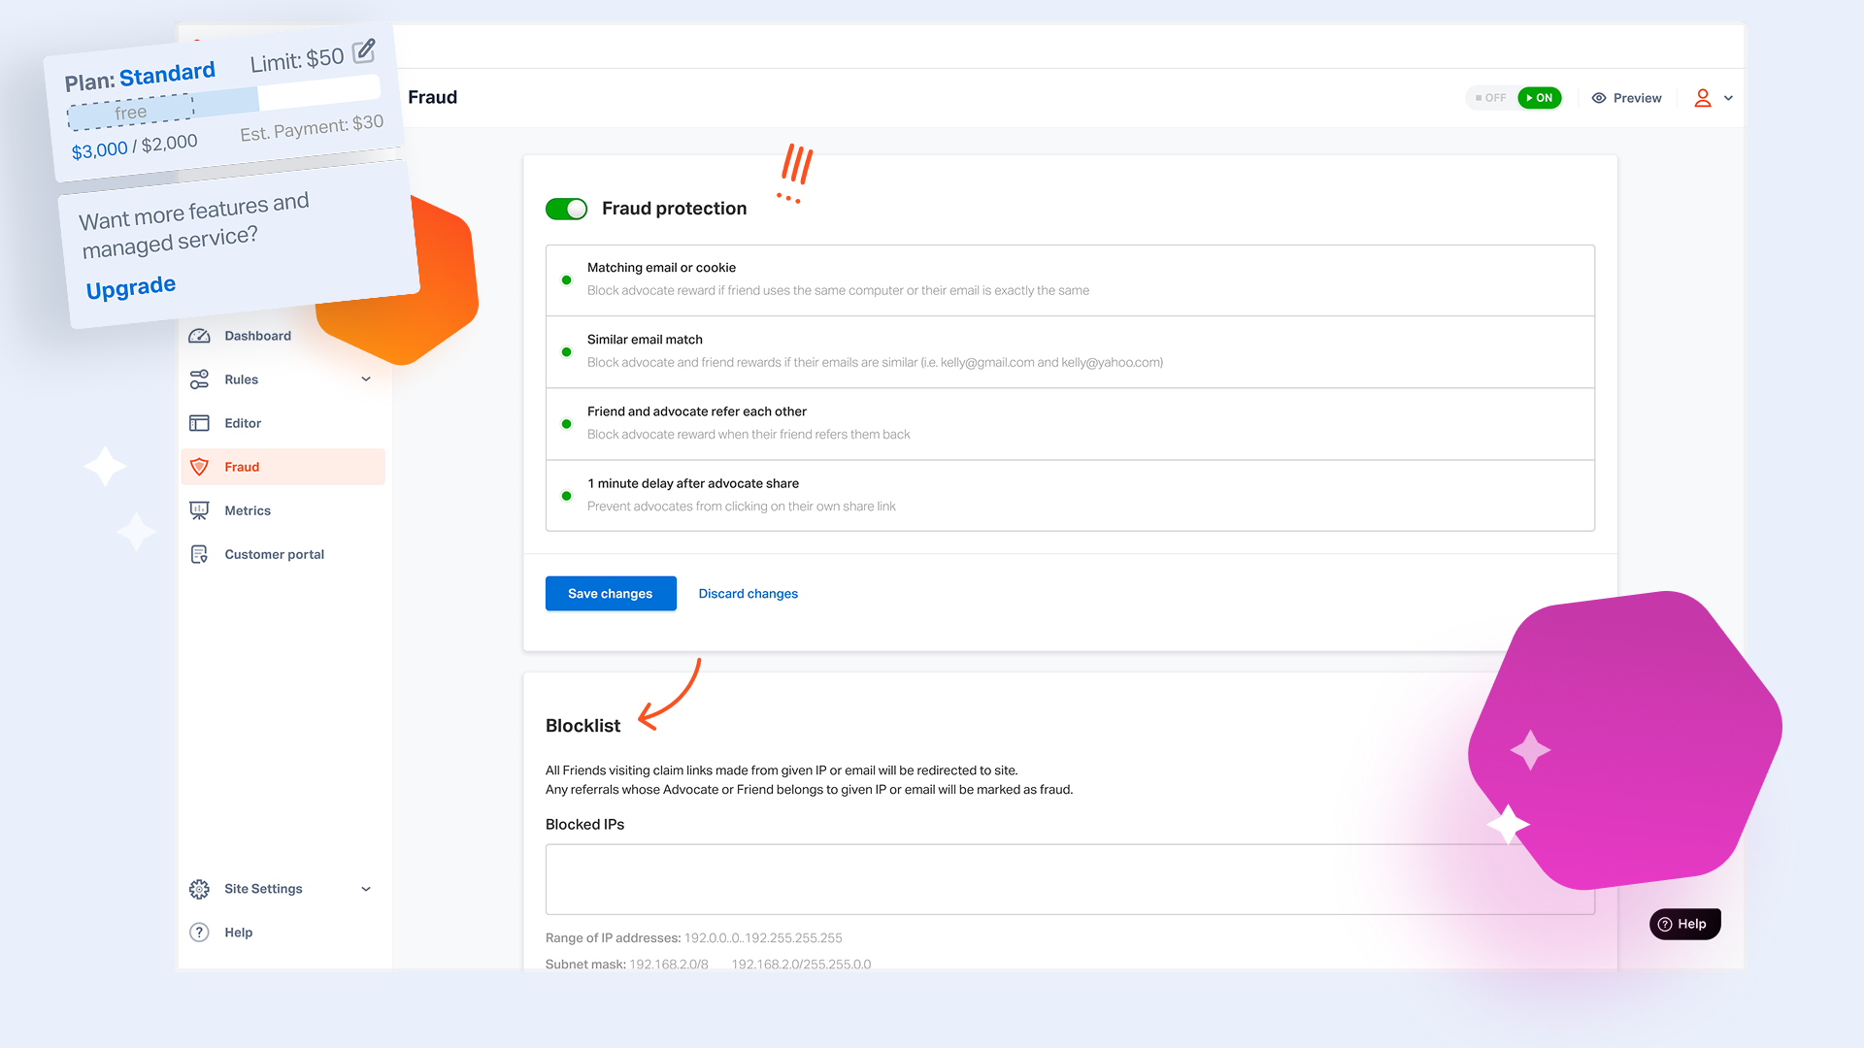Click the Site Settings gear icon
1864x1048 pixels.
(199, 889)
